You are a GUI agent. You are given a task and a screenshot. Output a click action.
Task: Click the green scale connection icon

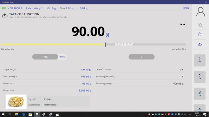tap(4, 8)
